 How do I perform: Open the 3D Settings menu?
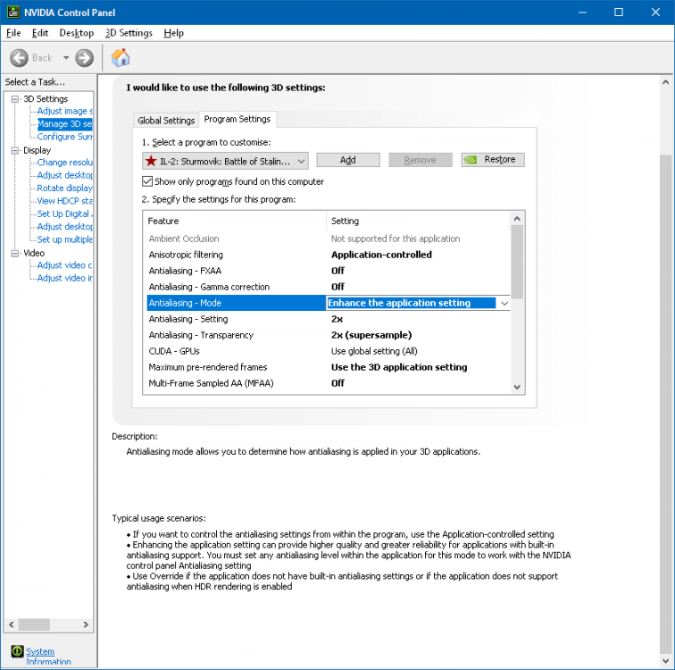coord(129,33)
